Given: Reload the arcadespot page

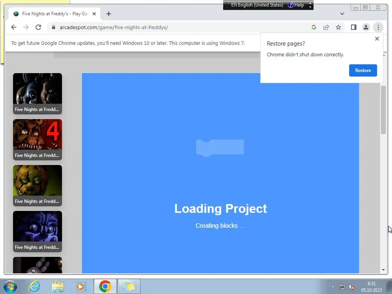Looking at the screenshot, I should coord(38,27).
